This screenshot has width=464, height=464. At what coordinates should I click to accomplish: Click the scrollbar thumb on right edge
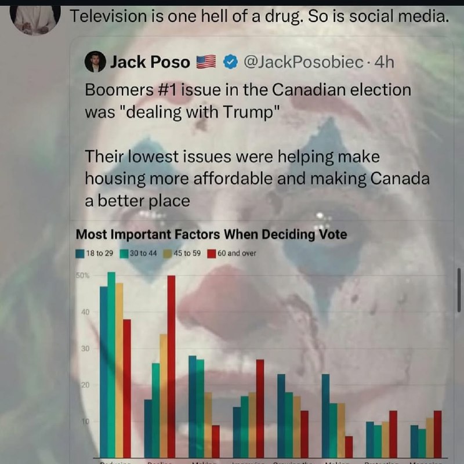(x=459, y=290)
